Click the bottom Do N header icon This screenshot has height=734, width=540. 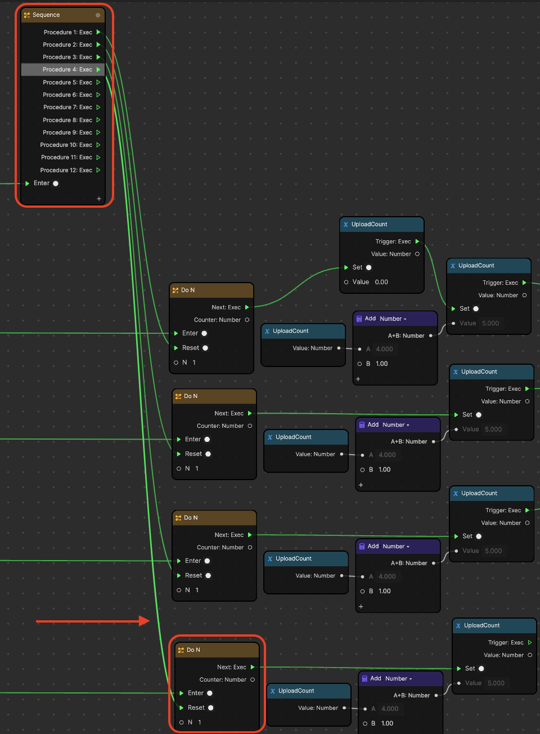(181, 650)
